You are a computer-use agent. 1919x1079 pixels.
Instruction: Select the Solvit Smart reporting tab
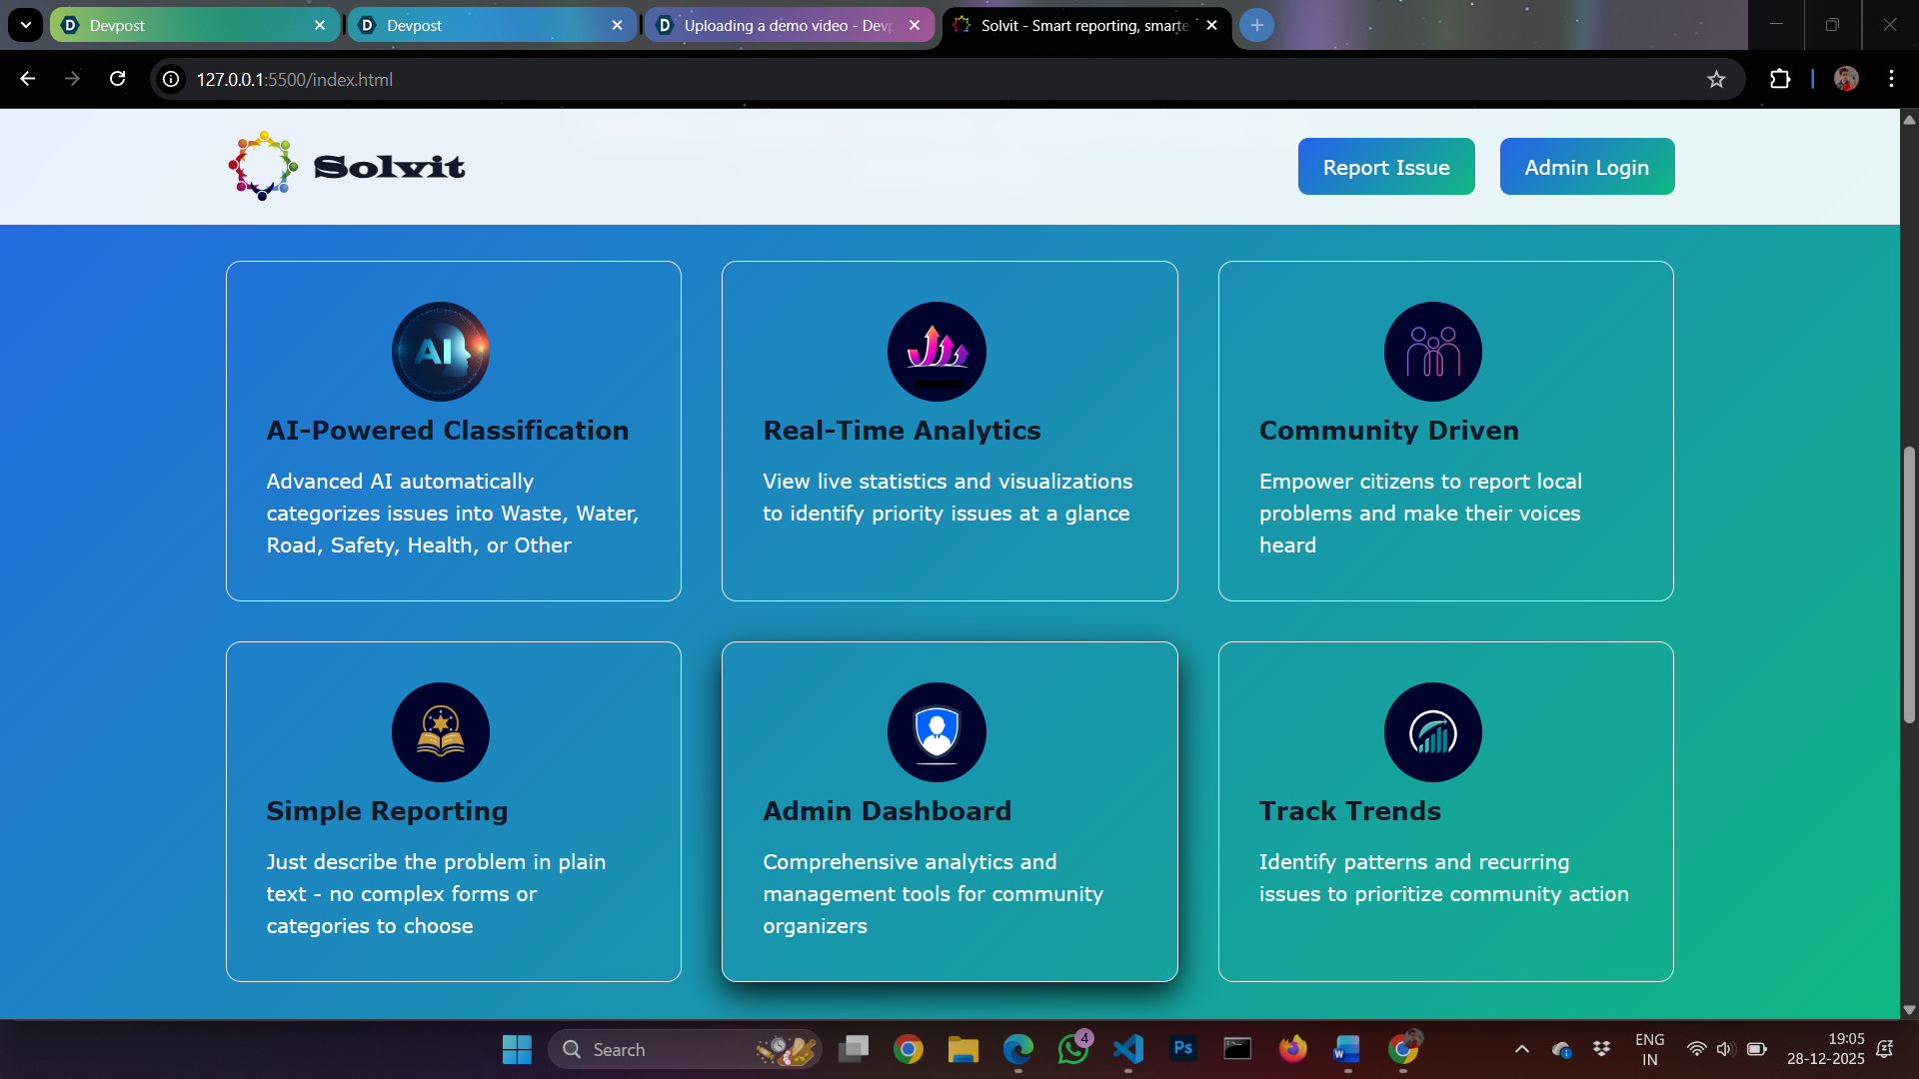tap(1086, 25)
